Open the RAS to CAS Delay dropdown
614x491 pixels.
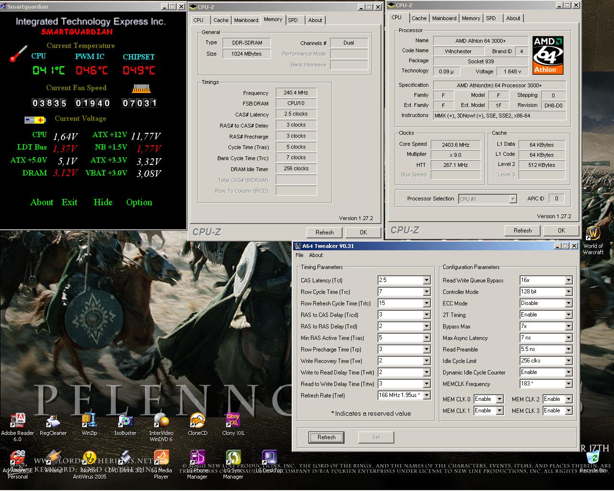pyautogui.click(x=426, y=315)
